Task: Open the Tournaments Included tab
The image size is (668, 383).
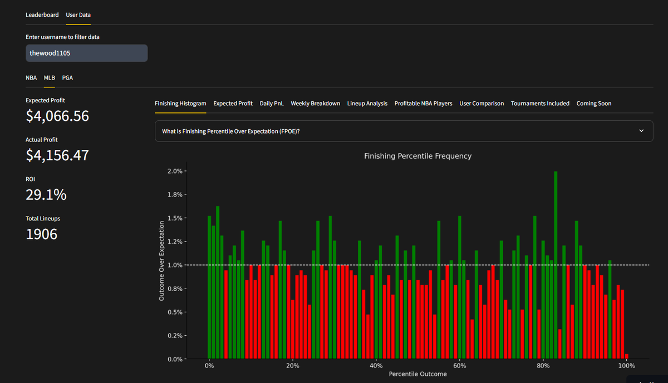Action: (540, 104)
